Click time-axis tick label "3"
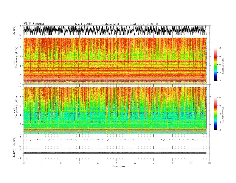This screenshot has width=236, height=183. tap(79, 163)
